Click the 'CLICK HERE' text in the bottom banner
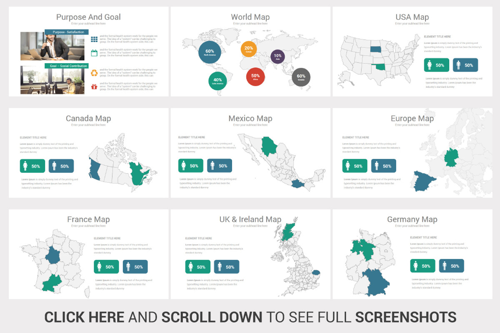500x333 pixels. click(x=84, y=317)
